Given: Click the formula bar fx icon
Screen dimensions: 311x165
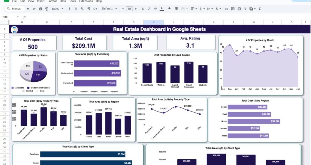Looking at the screenshot, I should tap(24, 17).
